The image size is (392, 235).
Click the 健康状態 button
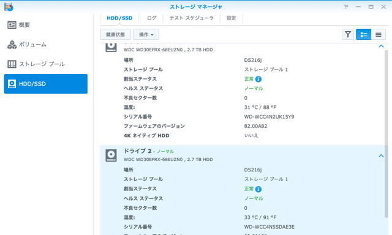coord(115,34)
